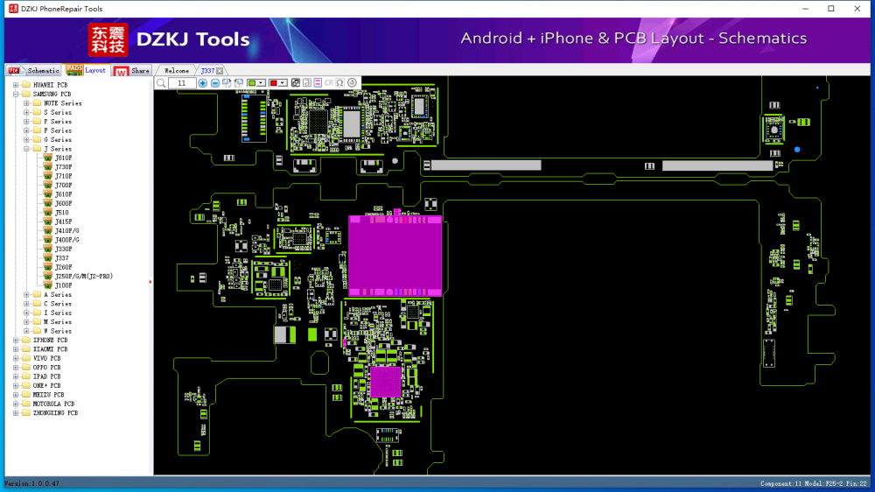
Task: Select the VIVO PCB folder
Action: click(x=46, y=359)
